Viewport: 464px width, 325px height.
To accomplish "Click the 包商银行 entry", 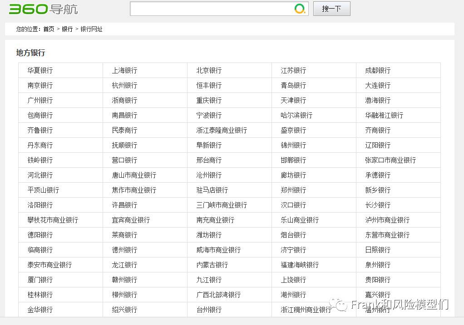I will point(40,115).
